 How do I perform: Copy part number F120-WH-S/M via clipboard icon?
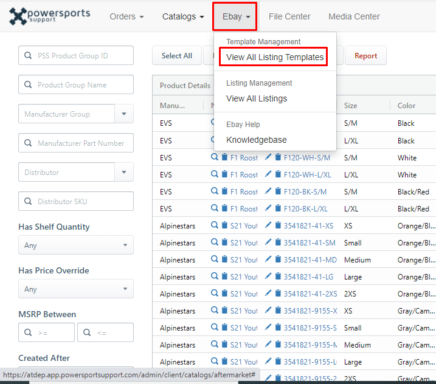[x=278, y=157]
